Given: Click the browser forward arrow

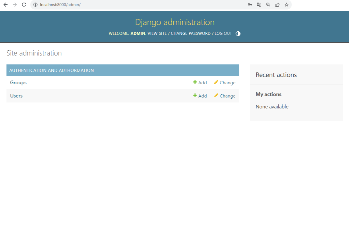Looking at the screenshot, I should tap(15, 5).
